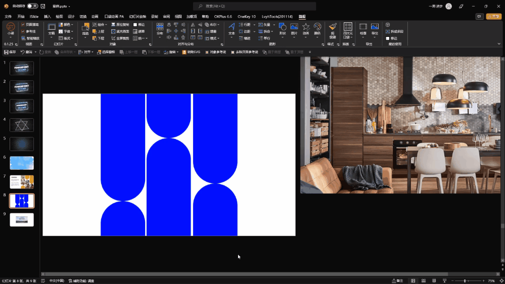Click the orange cat logo button in ribbon

click(10, 27)
